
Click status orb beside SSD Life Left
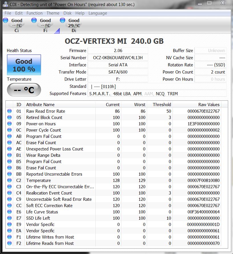pos(10,218)
